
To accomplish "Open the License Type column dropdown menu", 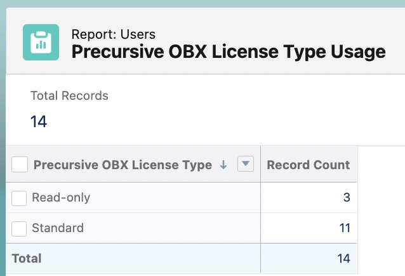I will click(246, 163).
